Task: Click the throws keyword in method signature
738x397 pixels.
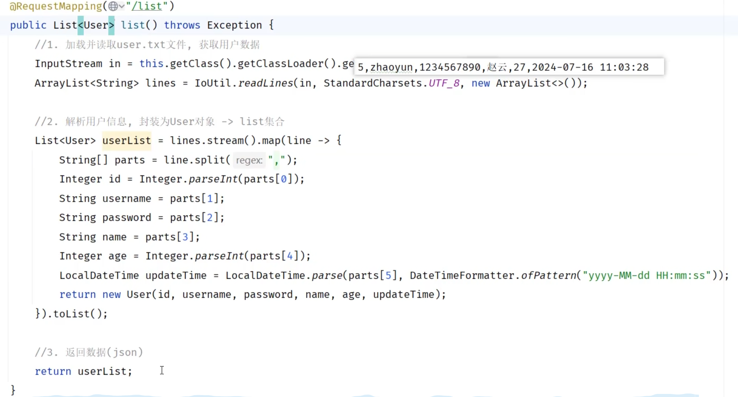Action: tap(182, 25)
